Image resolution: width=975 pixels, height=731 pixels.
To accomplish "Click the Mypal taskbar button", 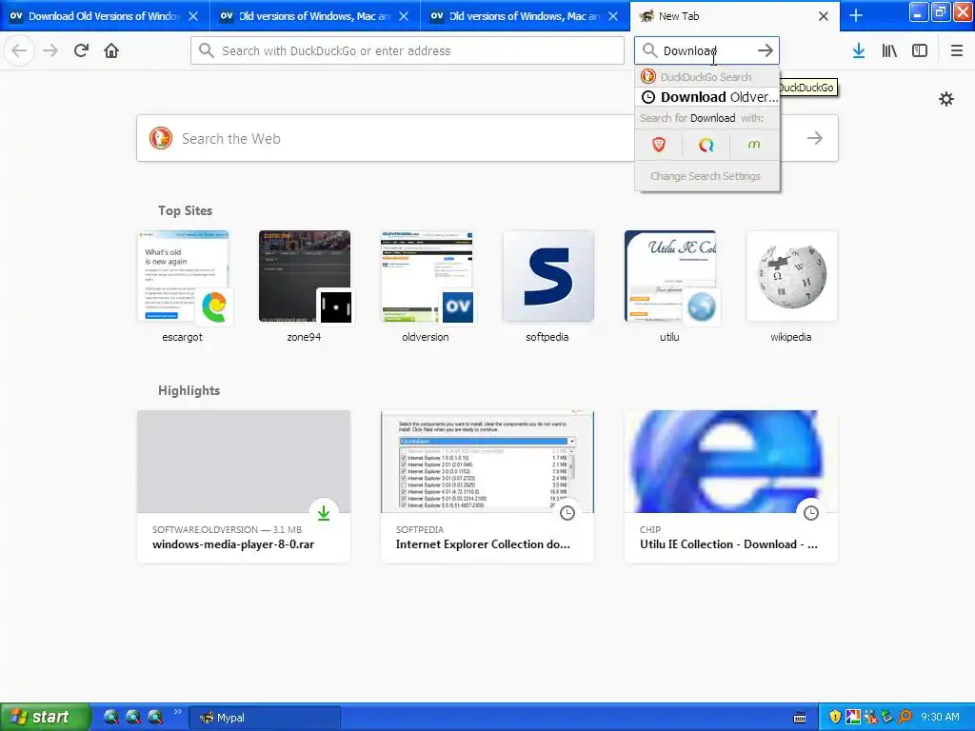I will click(266, 718).
